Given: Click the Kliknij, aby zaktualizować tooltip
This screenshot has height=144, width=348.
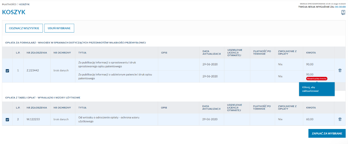Looking at the screenshot, I should pos(317,89).
